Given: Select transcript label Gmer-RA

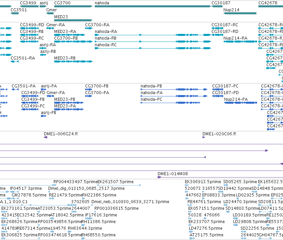Looking at the screenshot, I should (56, 25).
